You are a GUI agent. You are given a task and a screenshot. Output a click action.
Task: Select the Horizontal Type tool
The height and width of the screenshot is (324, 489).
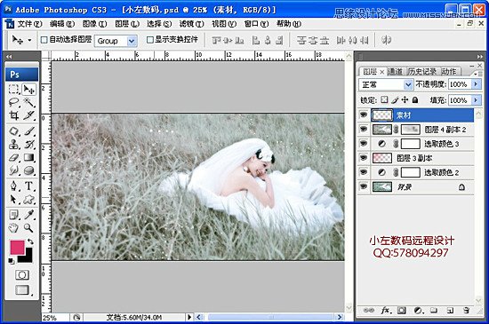point(29,186)
